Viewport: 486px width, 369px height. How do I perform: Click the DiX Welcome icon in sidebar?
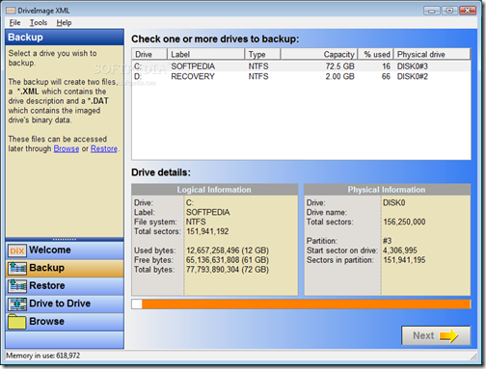point(17,250)
